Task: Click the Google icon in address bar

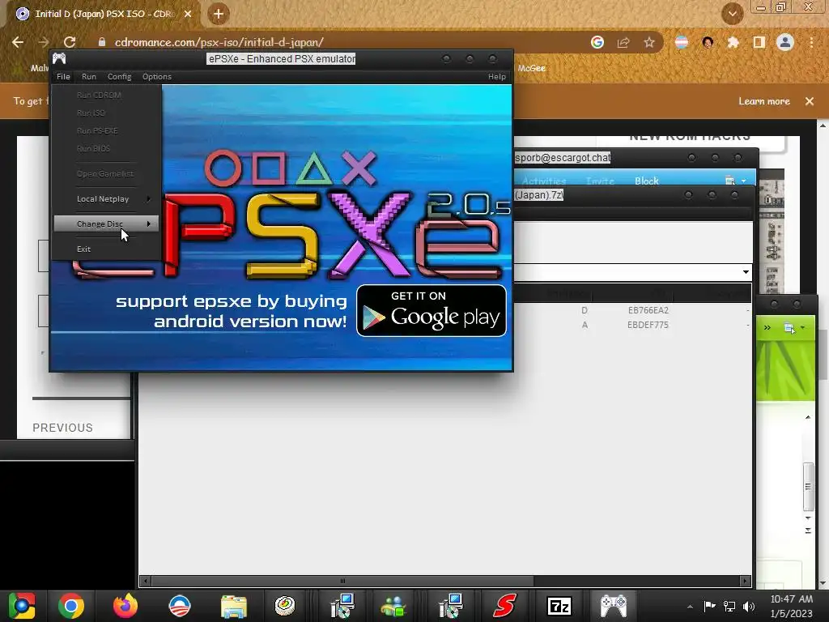Action: point(597,42)
